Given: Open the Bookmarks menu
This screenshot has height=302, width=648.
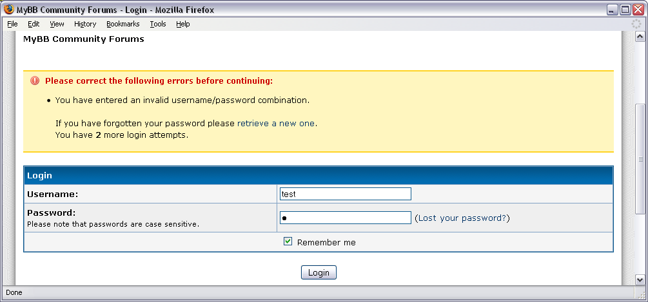Looking at the screenshot, I should (x=123, y=24).
